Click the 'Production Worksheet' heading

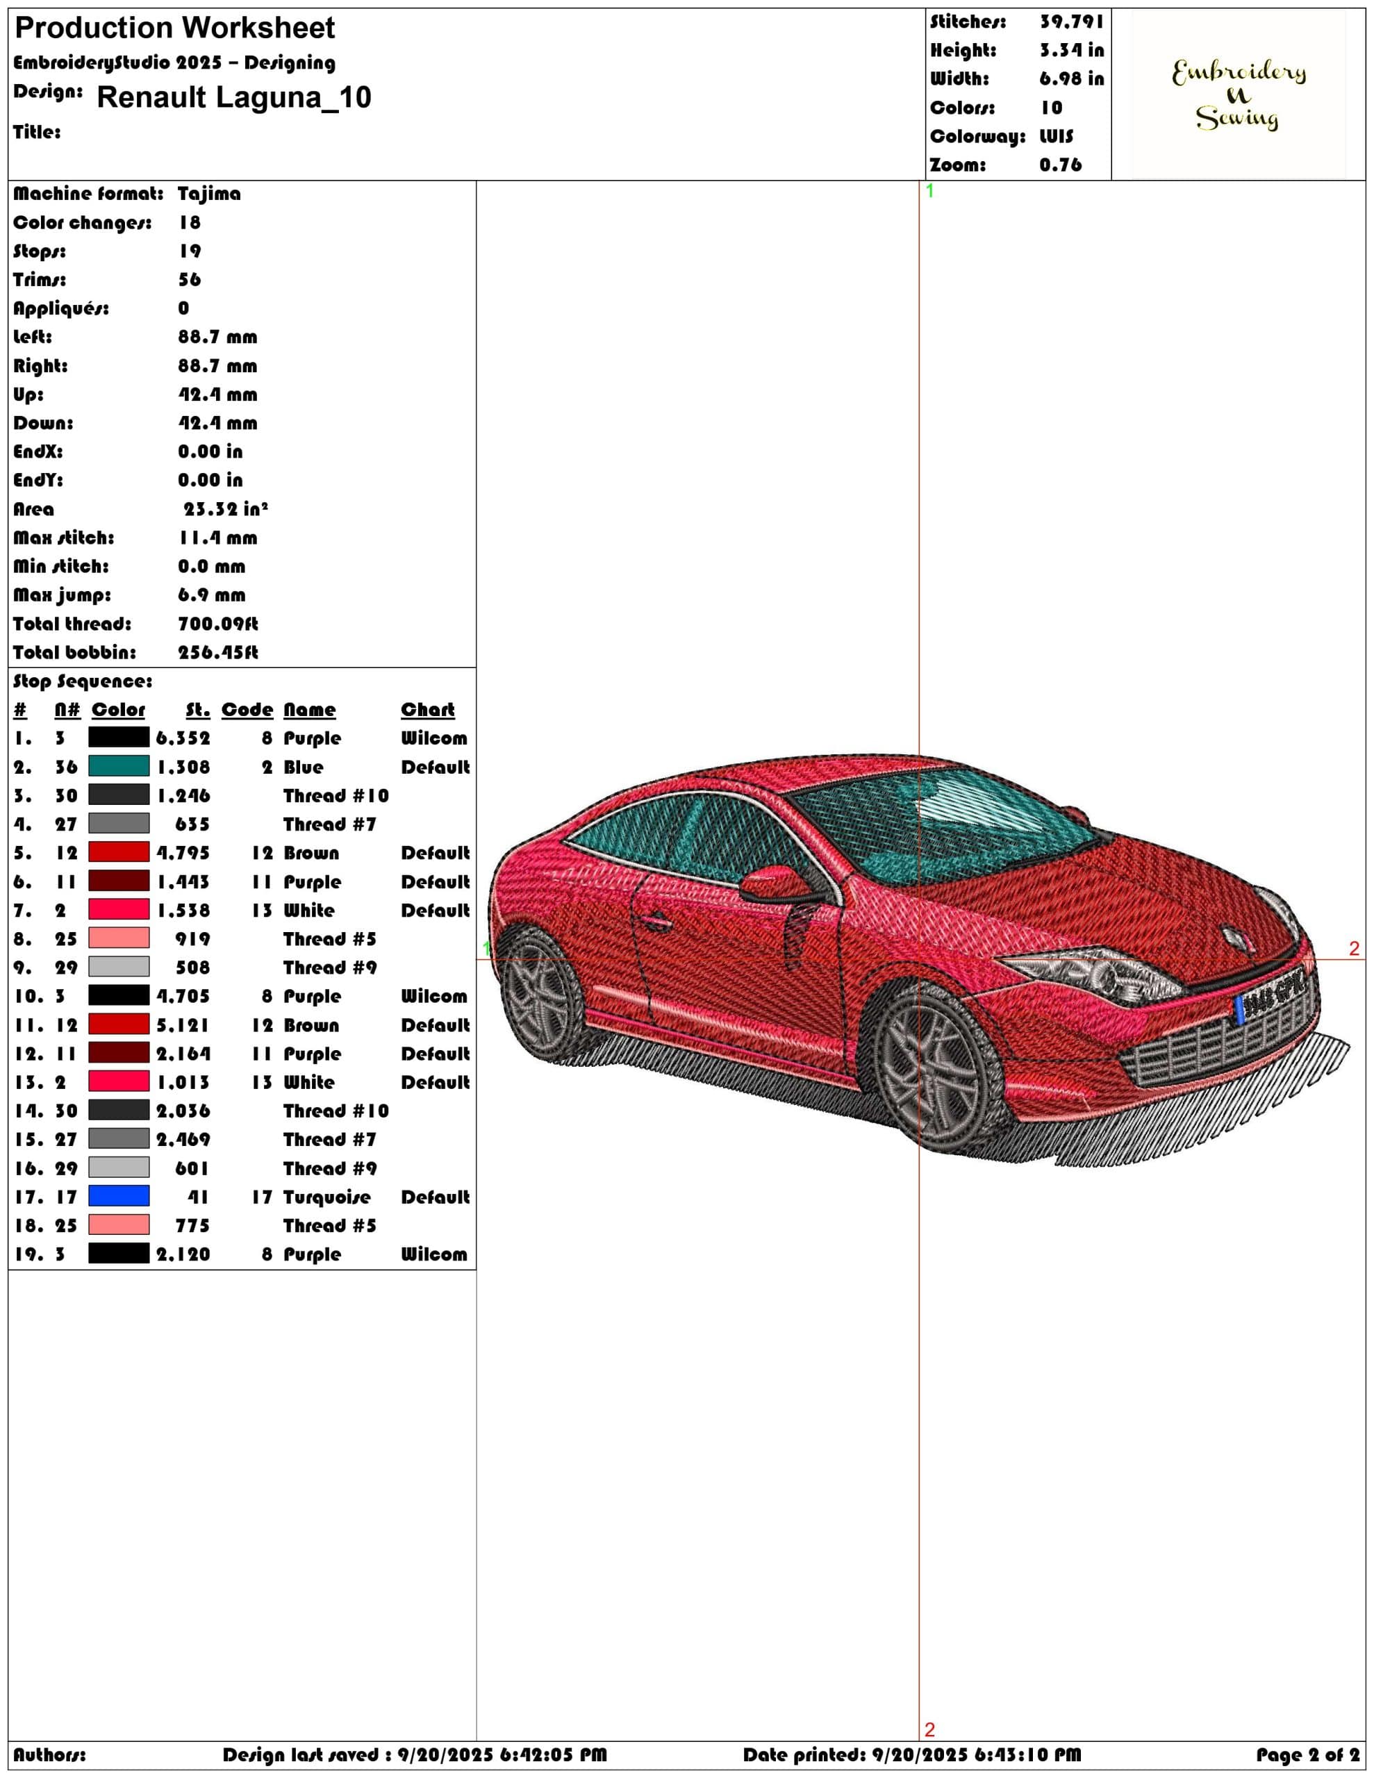175,28
